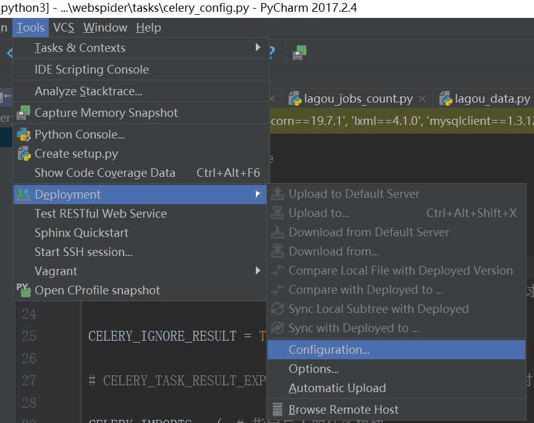Click the Capture Memory Snapshot chip icon
Image resolution: width=534 pixels, height=423 pixels.
(23, 113)
